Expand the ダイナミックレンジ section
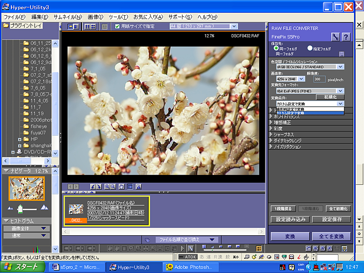 (271, 141)
